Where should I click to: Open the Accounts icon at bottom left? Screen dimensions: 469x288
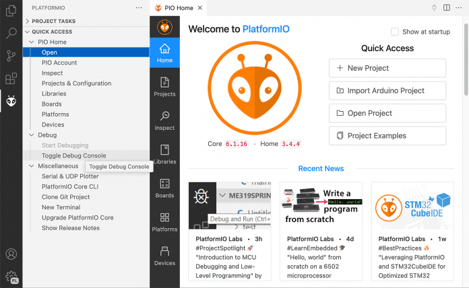click(x=11, y=254)
